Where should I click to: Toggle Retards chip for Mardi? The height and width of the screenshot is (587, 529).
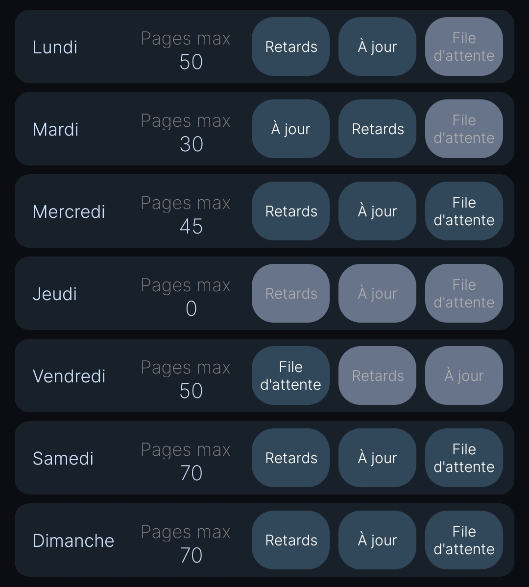tap(377, 129)
